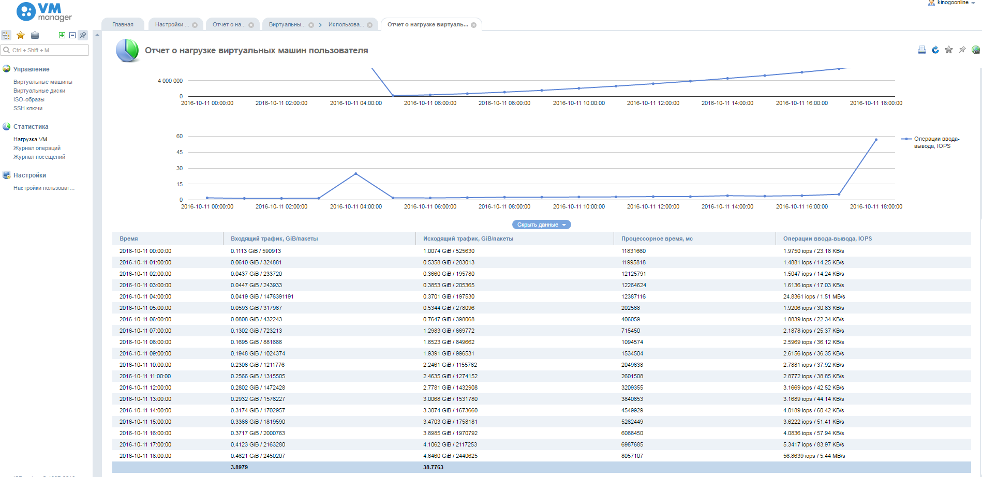Open Виртуальные диски in sidebar
Image resolution: width=982 pixels, height=477 pixels.
coord(39,91)
